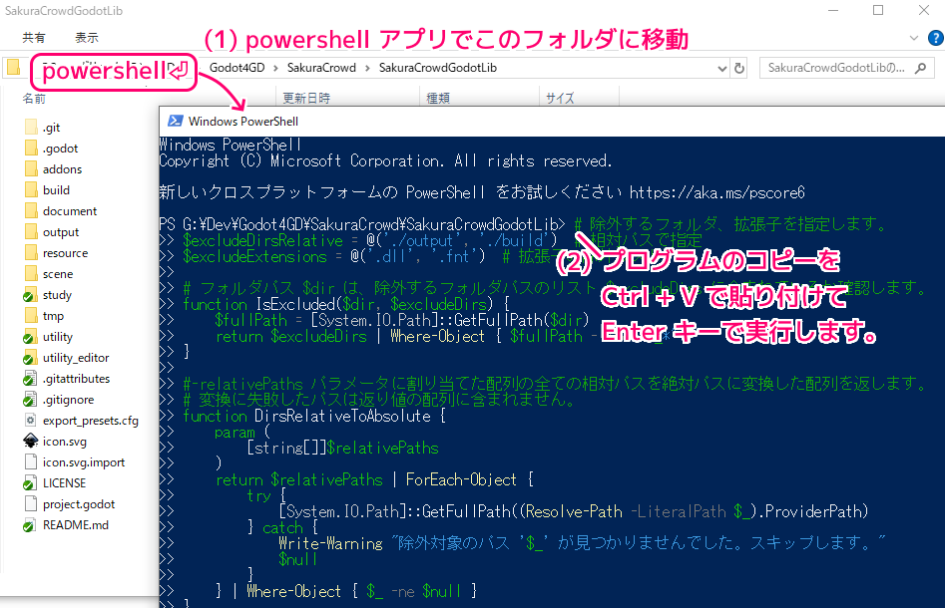Select the .gitattributes file icon

pyautogui.click(x=30, y=379)
